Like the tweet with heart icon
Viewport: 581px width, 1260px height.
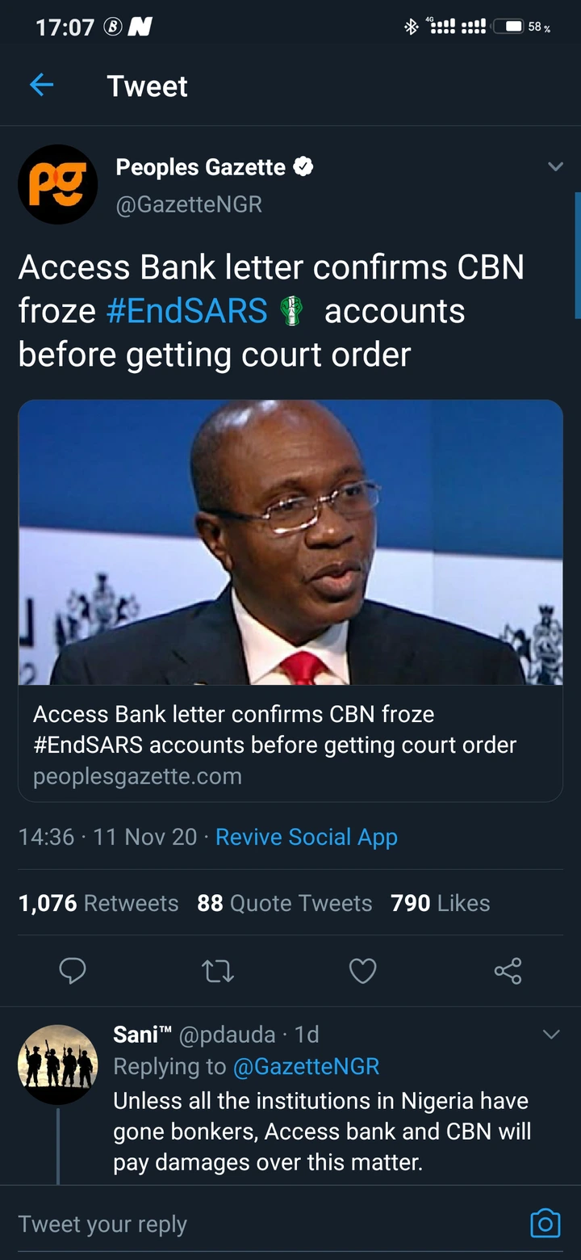click(362, 971)
